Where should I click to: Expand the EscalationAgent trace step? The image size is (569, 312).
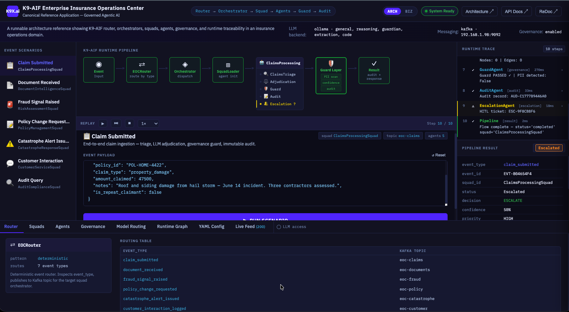pos(562,106)
